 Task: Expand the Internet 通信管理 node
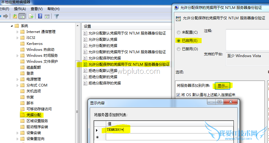tap(17, 32)
